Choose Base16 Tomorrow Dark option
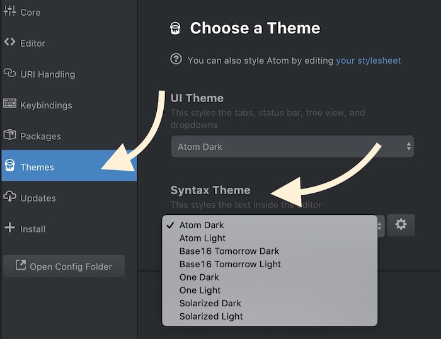This screenshot has width=441, height=339. (229, 251)
